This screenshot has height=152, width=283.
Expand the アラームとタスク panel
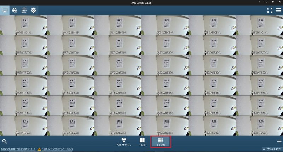[x=272, y=149]
